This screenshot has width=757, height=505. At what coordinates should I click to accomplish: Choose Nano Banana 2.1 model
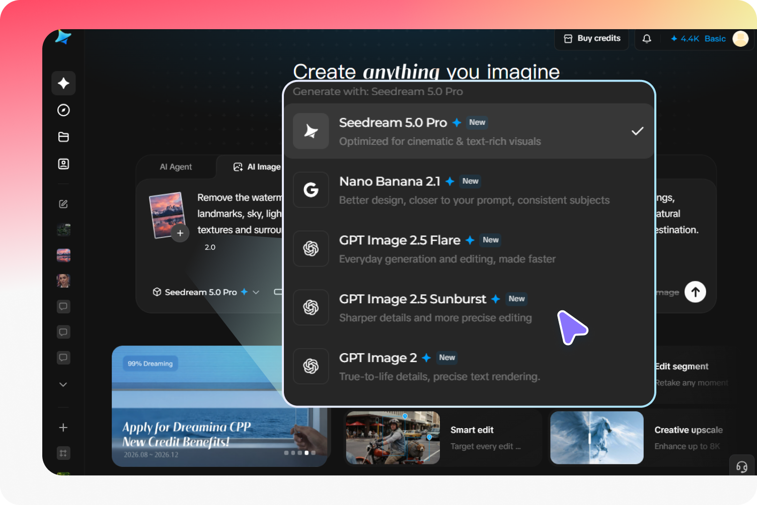pyautogui.click(x=469, y=190)
